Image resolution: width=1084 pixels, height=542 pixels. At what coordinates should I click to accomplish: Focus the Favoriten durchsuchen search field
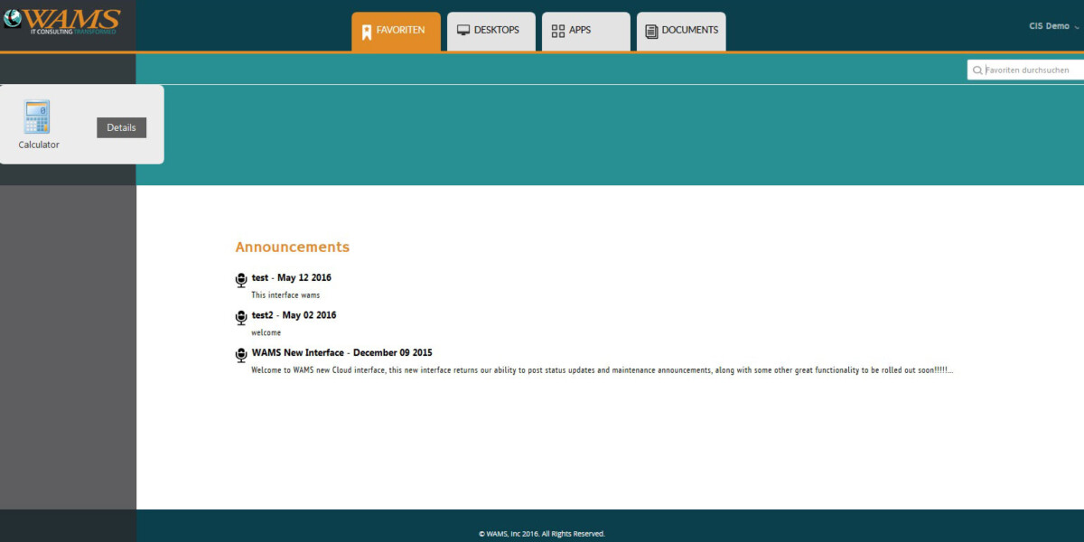[1030, 70]
